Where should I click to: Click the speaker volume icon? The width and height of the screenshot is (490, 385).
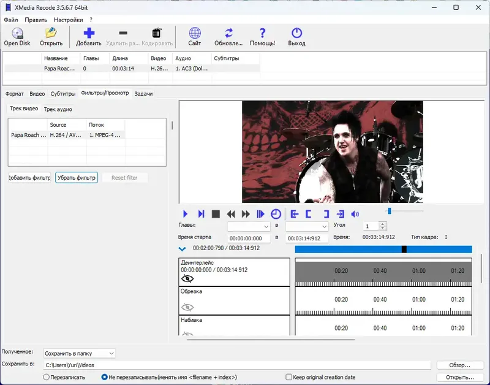(x=355, y=214)
